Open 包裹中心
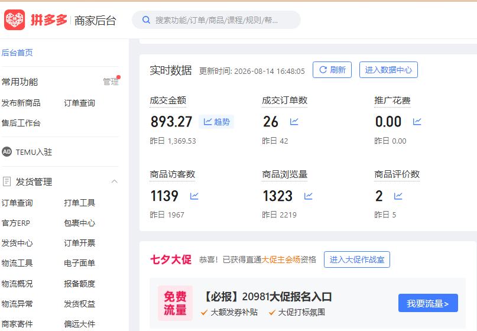The width and height of the screenshot is (477, 331). coord(79,223)
